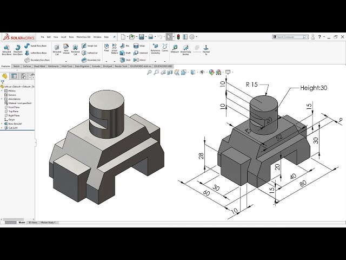Select the Shell feature
Screen dimensions: 346x260
pos(125,60)
